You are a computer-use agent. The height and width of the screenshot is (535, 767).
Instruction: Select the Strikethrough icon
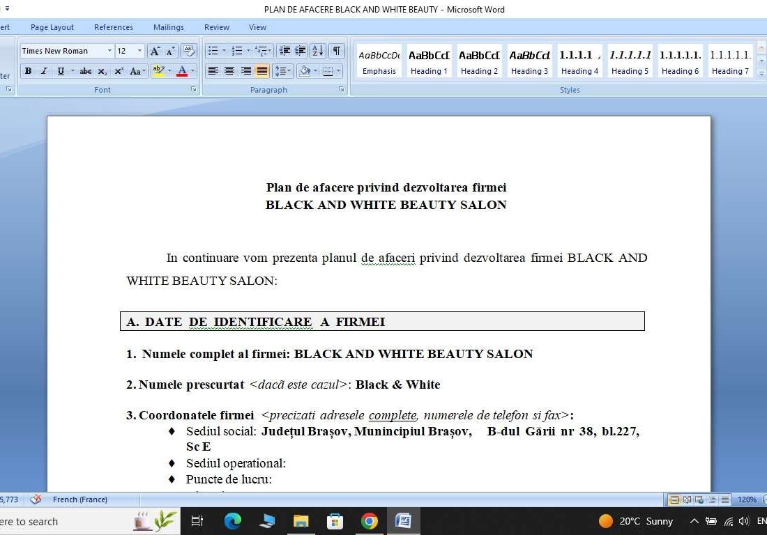[86, 70]
